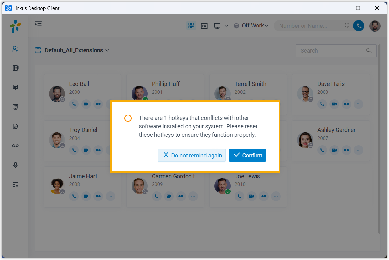
Task: Leave voicemail for Carmen Gordon
Action: pos(181,196)
